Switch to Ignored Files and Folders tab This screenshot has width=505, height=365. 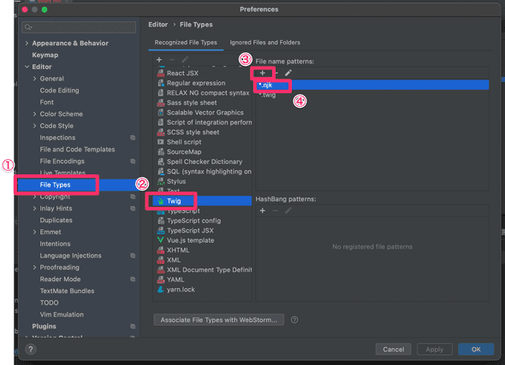(264, 43)
